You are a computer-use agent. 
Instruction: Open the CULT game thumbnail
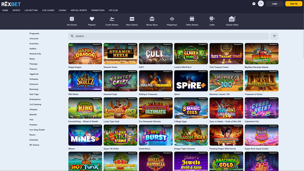click(156, 54)
